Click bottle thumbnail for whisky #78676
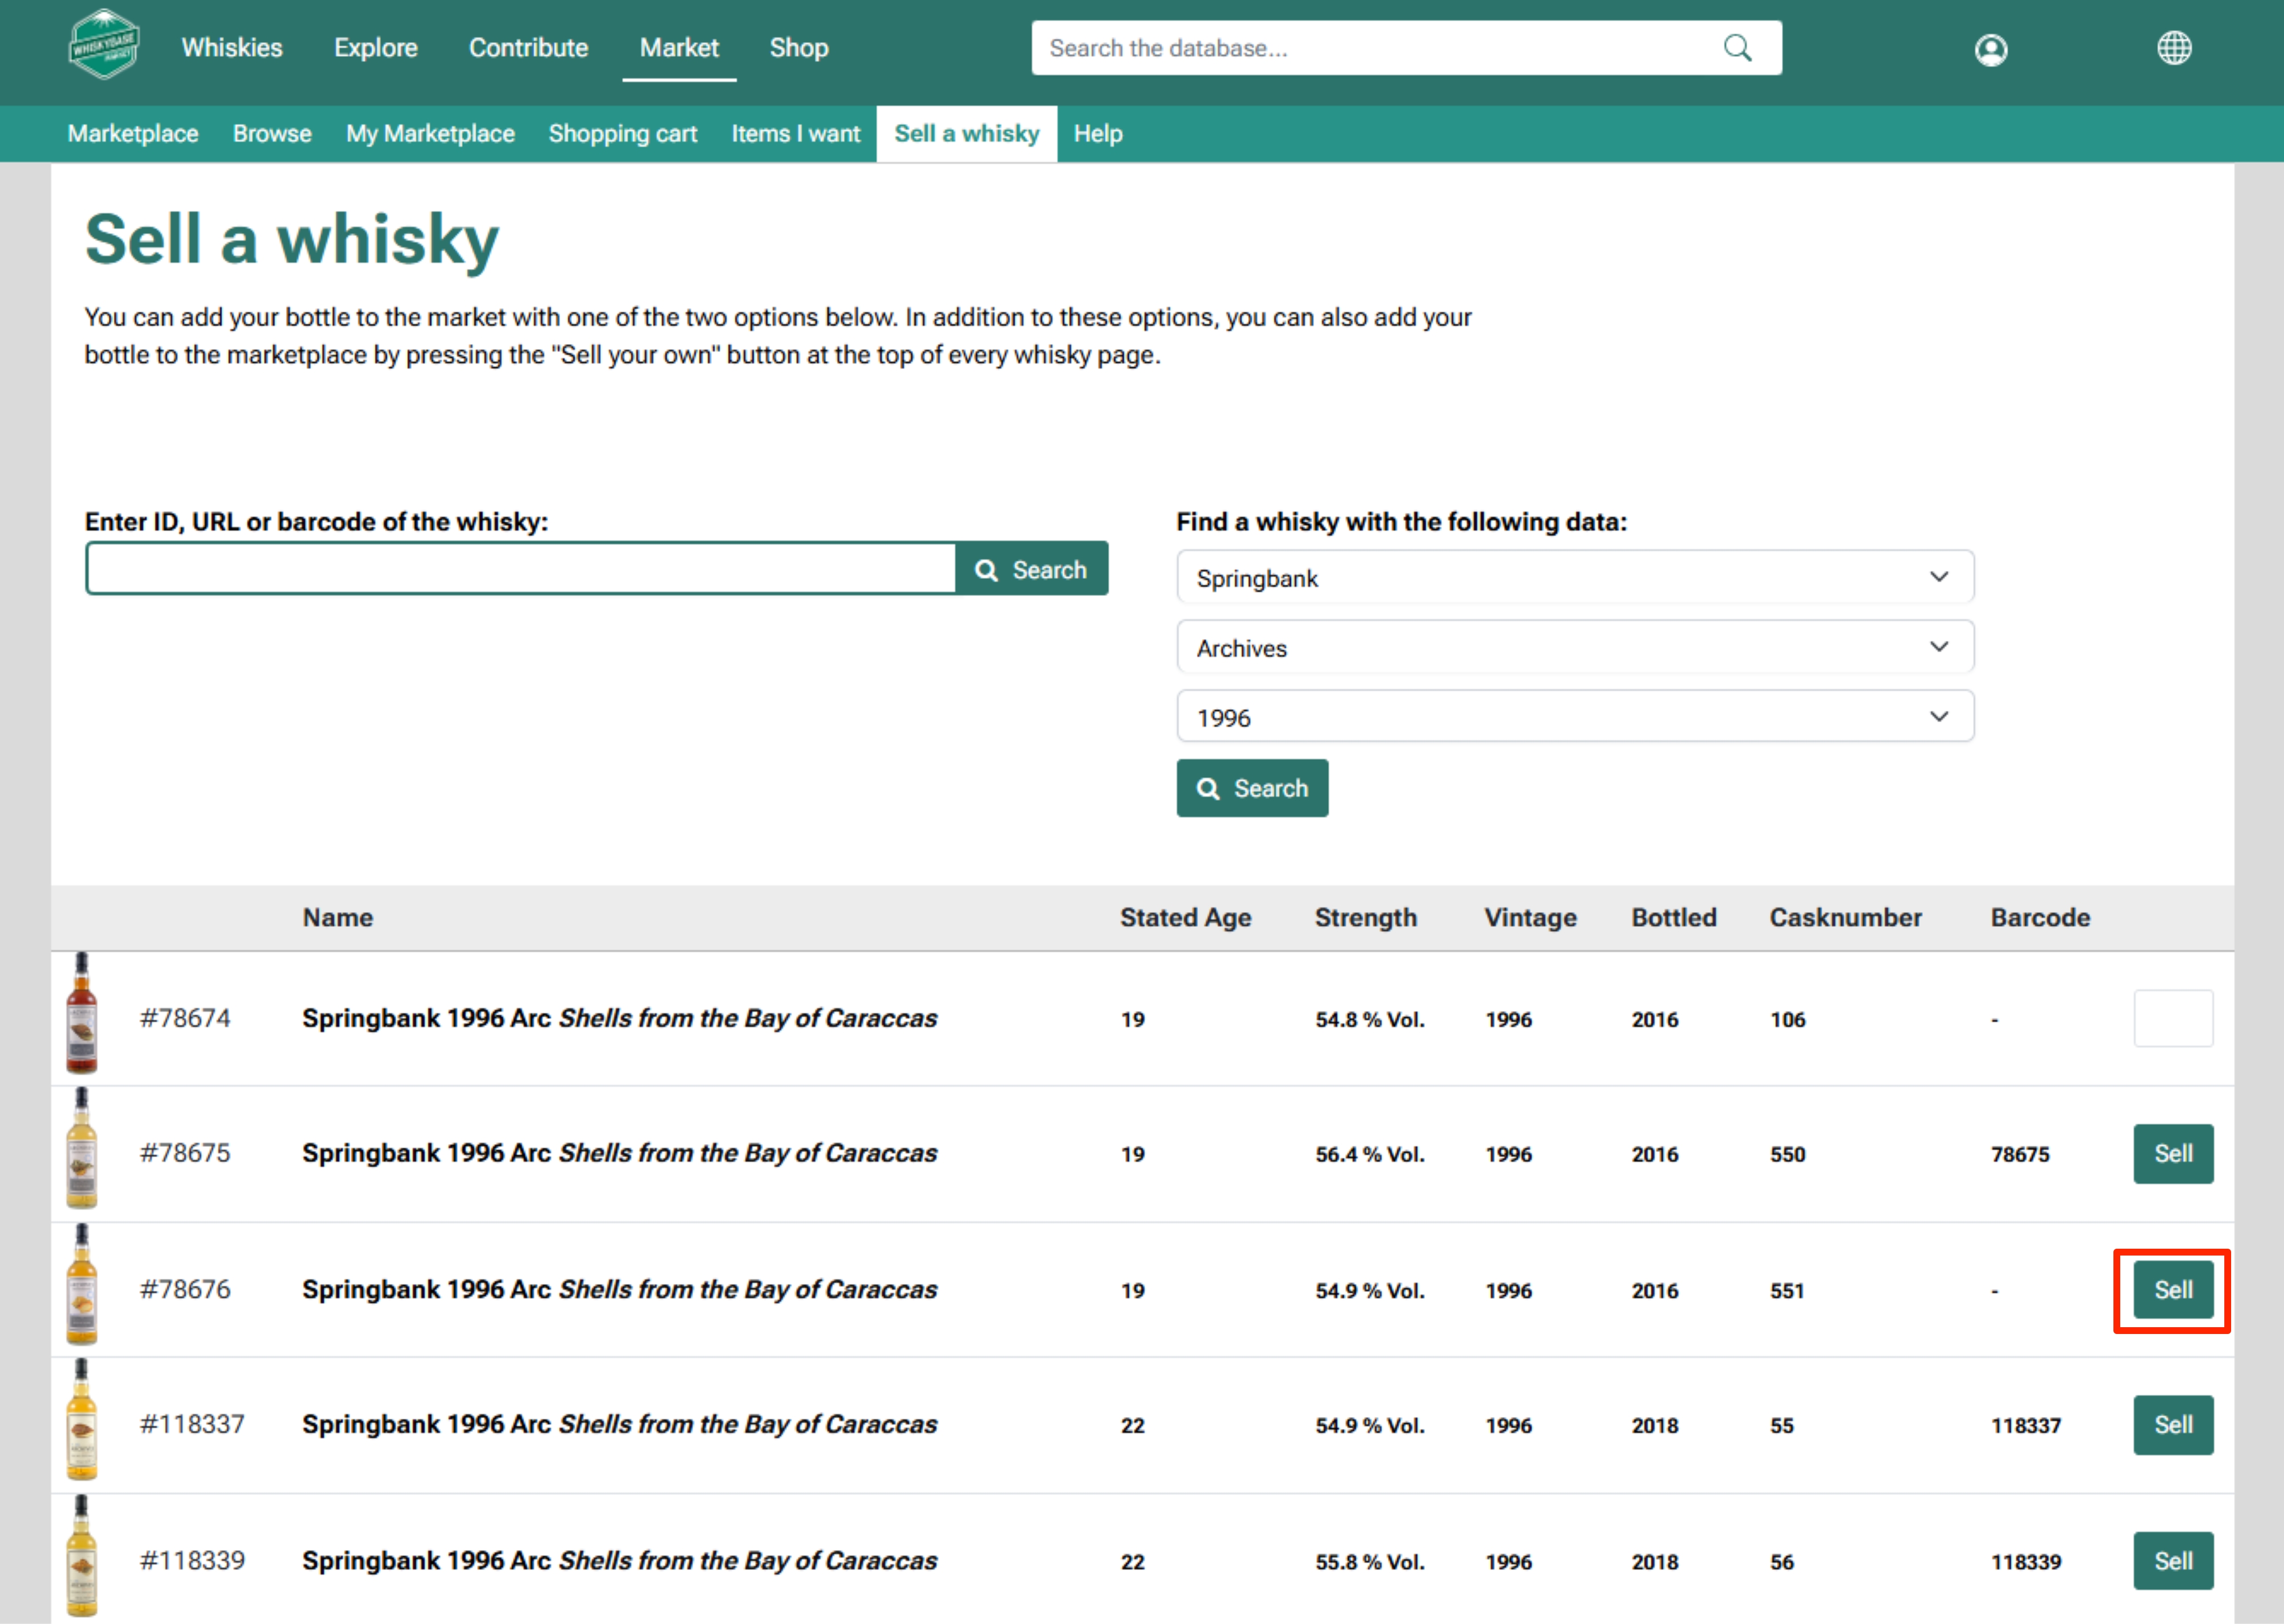 [x=82, y=1286]
